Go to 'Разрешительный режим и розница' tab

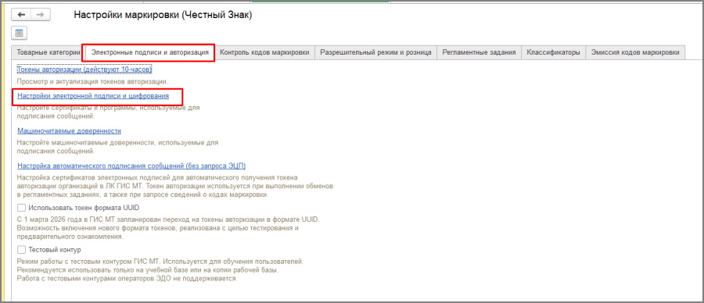[375, 52]
